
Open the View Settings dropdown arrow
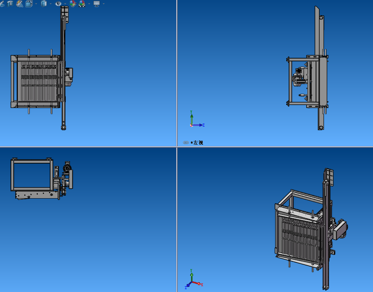pyautogui.click(x=104, y=4)
